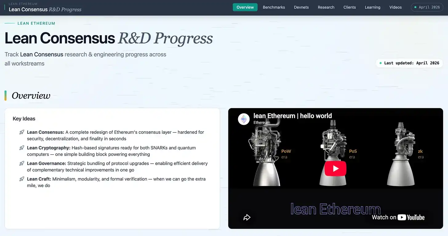
Task: Click the large 'lean Ethereum' outlined text in video
Action: [x=335, y=209]
